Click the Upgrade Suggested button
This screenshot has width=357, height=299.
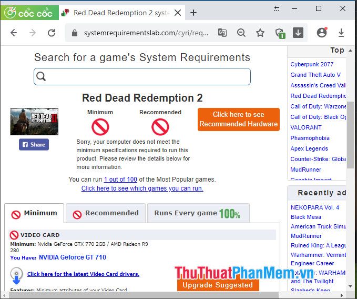218,285
